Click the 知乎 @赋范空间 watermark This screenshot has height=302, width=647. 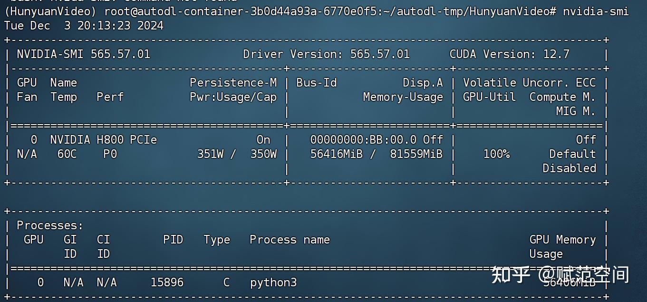point(560,275)
